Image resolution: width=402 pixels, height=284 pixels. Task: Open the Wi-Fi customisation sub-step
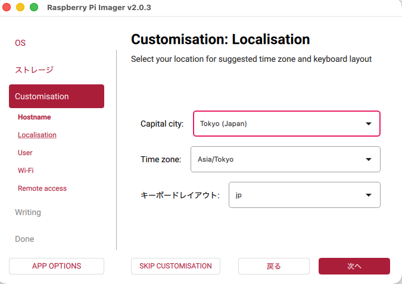(x=26, y=171)
